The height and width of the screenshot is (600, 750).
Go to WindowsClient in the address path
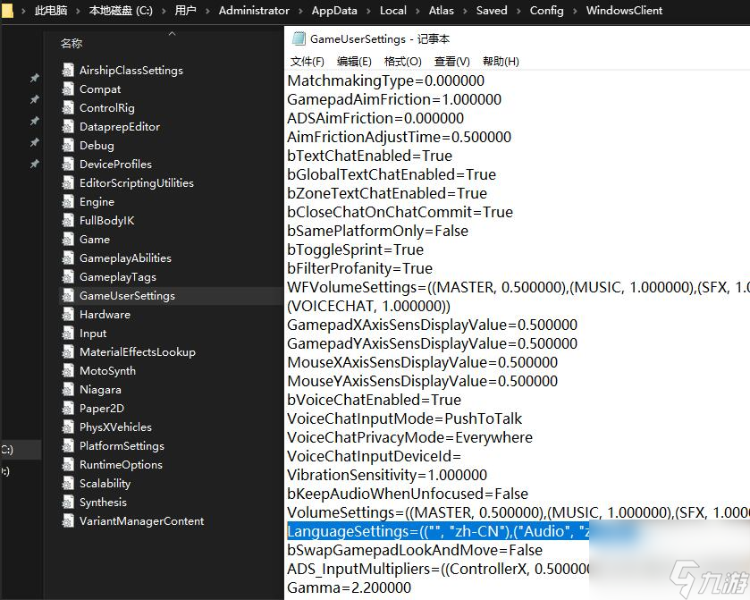click(624, 11)
